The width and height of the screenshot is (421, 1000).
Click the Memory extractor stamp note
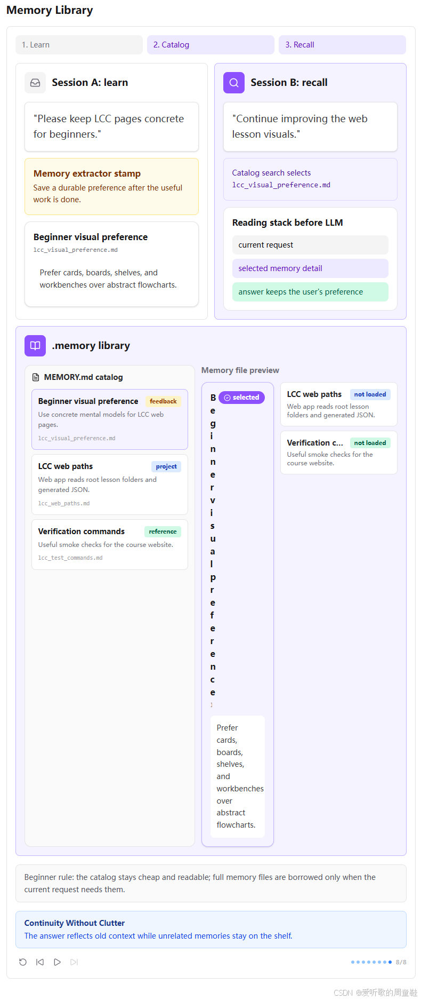pos(111,186)
